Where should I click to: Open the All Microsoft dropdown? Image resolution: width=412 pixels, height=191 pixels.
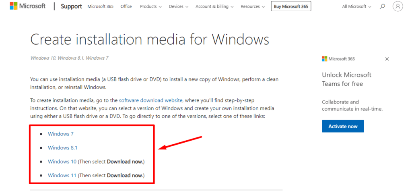[x=357, y=6]
